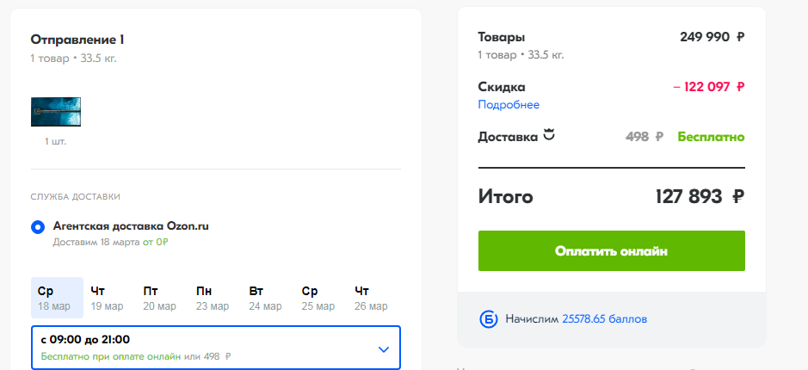Click the discount amount 122 097 ₽
Screen dimensions: 808x370
(709, 87)
